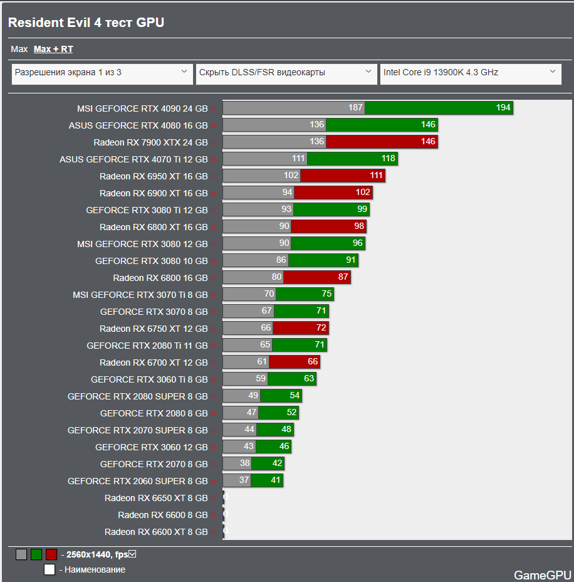Switch to the Max tab
Image resolution: width=574 pixels, height=582 pixels.
[19, 49]
